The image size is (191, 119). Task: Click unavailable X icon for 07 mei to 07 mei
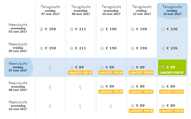[50, 68]
